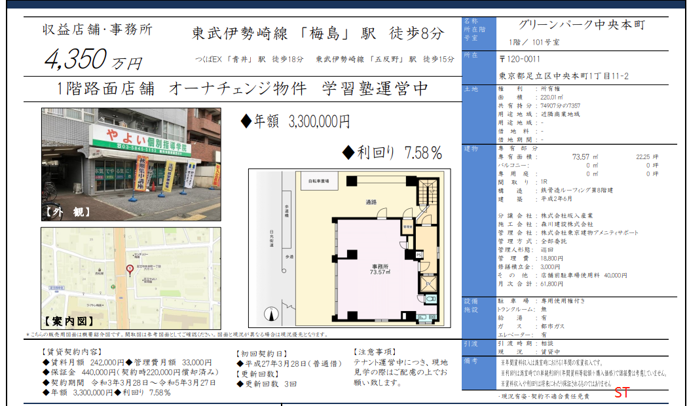Select the PS pipe space box
The image size is (687, 406).
click(x=418, y=254)
